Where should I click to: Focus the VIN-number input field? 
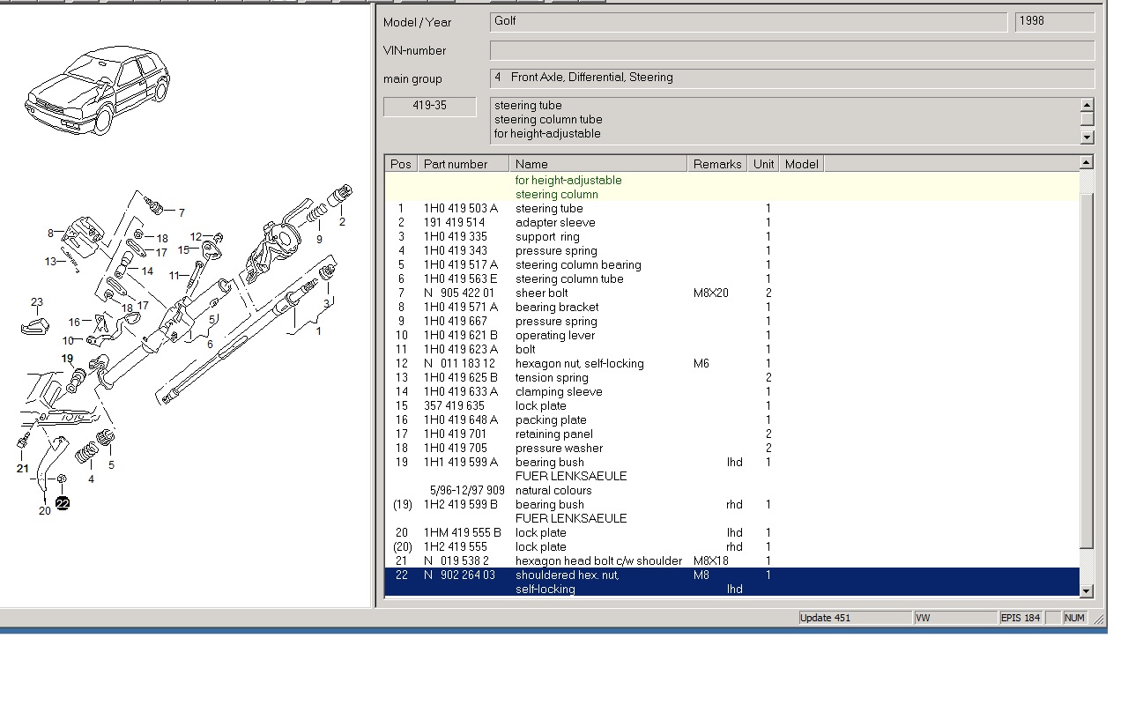tap(791, 50)
